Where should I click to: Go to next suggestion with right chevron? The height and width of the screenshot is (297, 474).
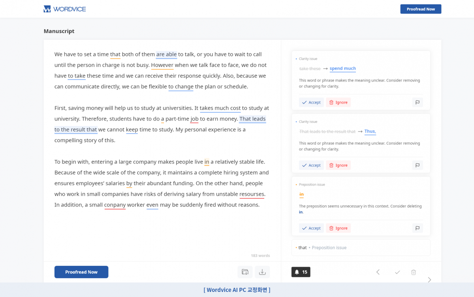(x=429, y=280)
